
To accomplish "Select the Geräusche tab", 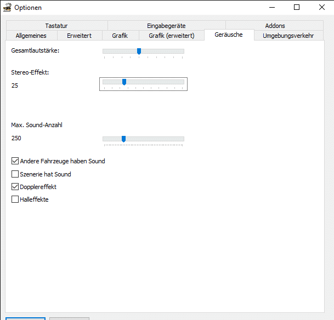I will pyautogui.click(x=229, y=35).
